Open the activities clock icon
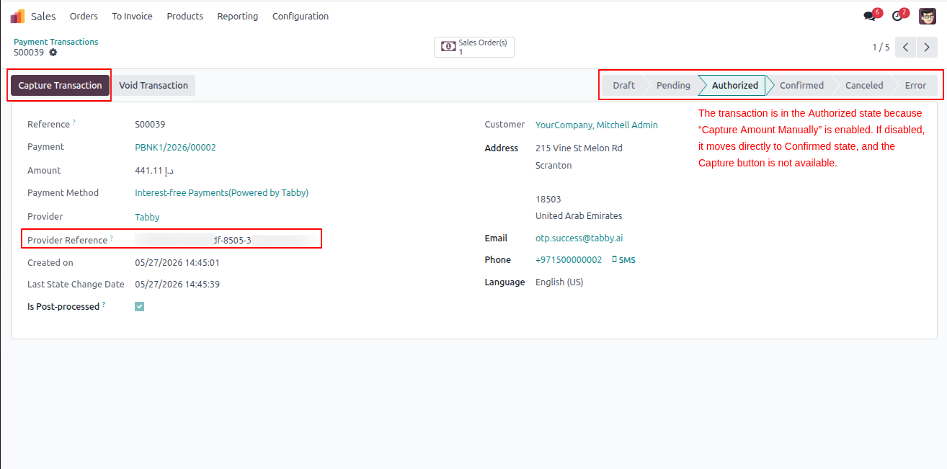 [897, 16]
